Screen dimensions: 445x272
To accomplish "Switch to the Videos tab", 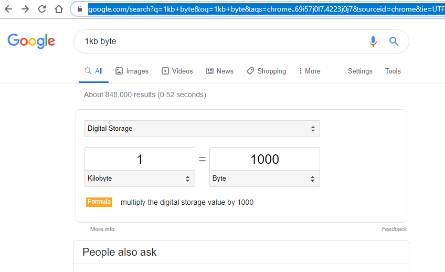I will 177,71.
